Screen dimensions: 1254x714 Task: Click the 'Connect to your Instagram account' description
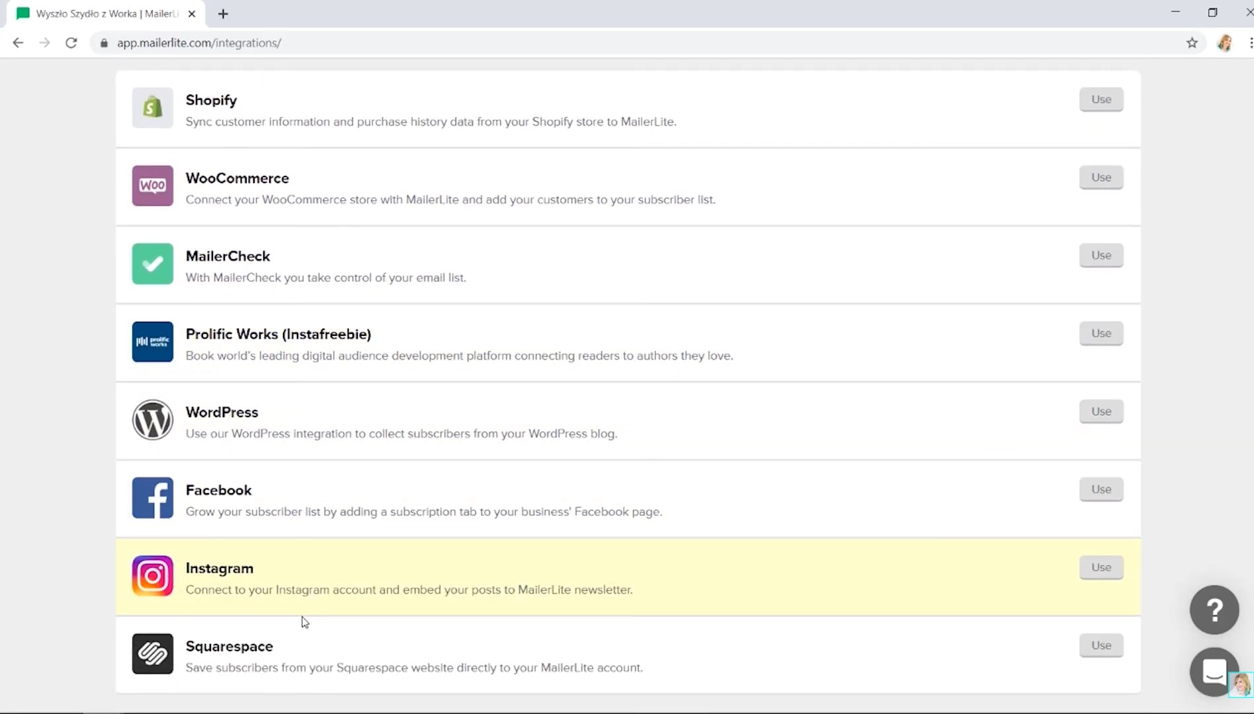click(409, 590)
